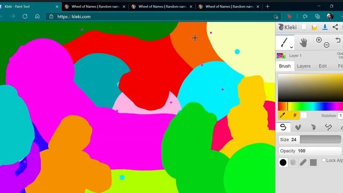Choose the chalk texture brush tip
This screenshot has height=193, width=343.
click(x=293, y=162)
